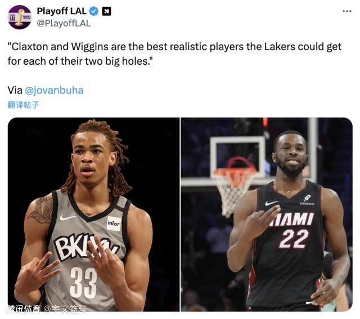Open the Miami player photo on right

pyautogui.click(x=267, y=214)
